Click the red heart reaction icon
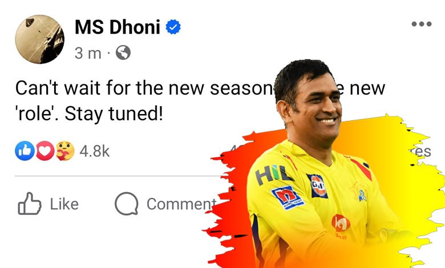 coord(44,151)
